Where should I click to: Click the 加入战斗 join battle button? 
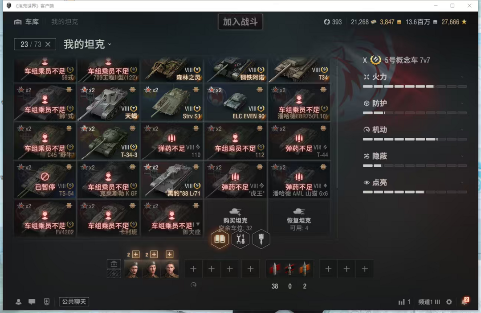click(x=240, y=22)
